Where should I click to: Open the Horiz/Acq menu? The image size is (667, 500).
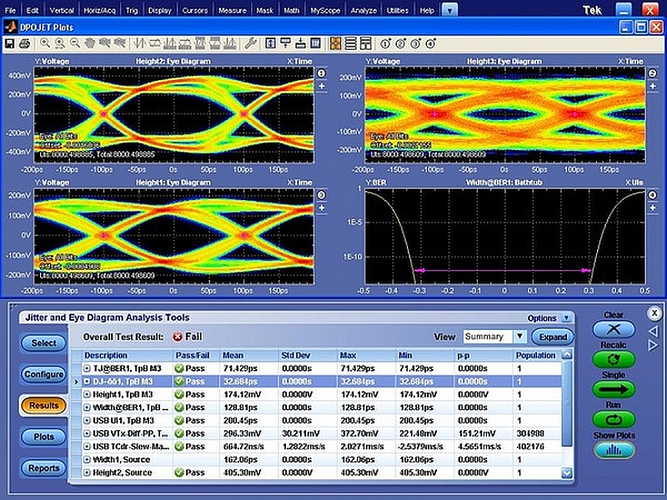point(99,10)
